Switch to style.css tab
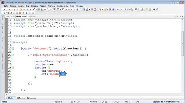This screenshot has width=185, height=104. tap(32, 16)
